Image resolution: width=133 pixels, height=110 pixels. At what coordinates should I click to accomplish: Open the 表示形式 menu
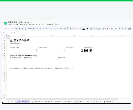(32, 25)
